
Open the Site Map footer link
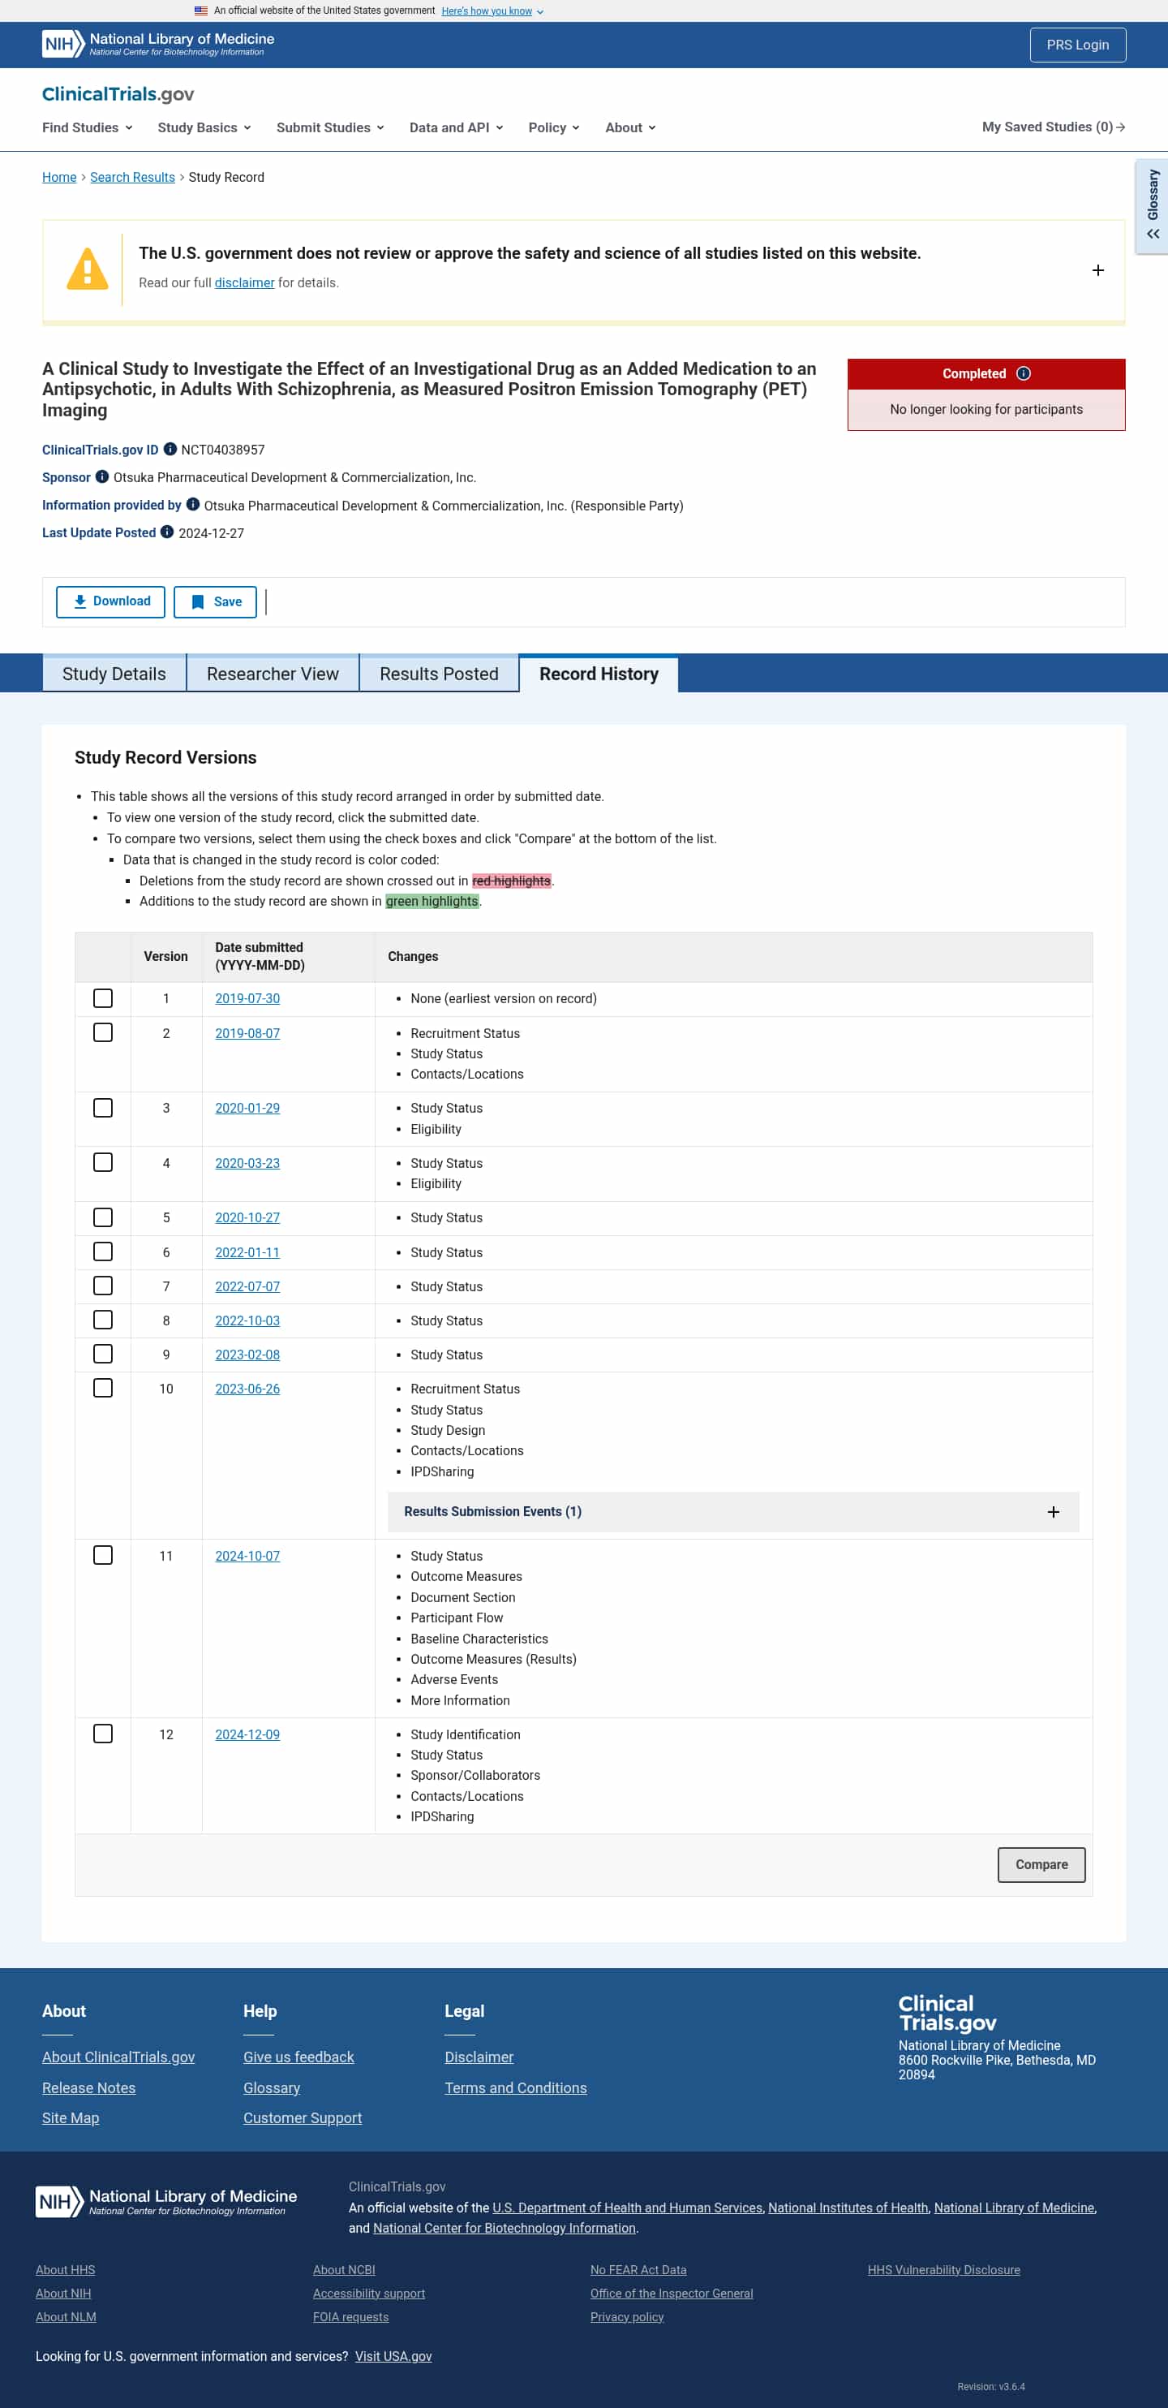point(70,2118)
